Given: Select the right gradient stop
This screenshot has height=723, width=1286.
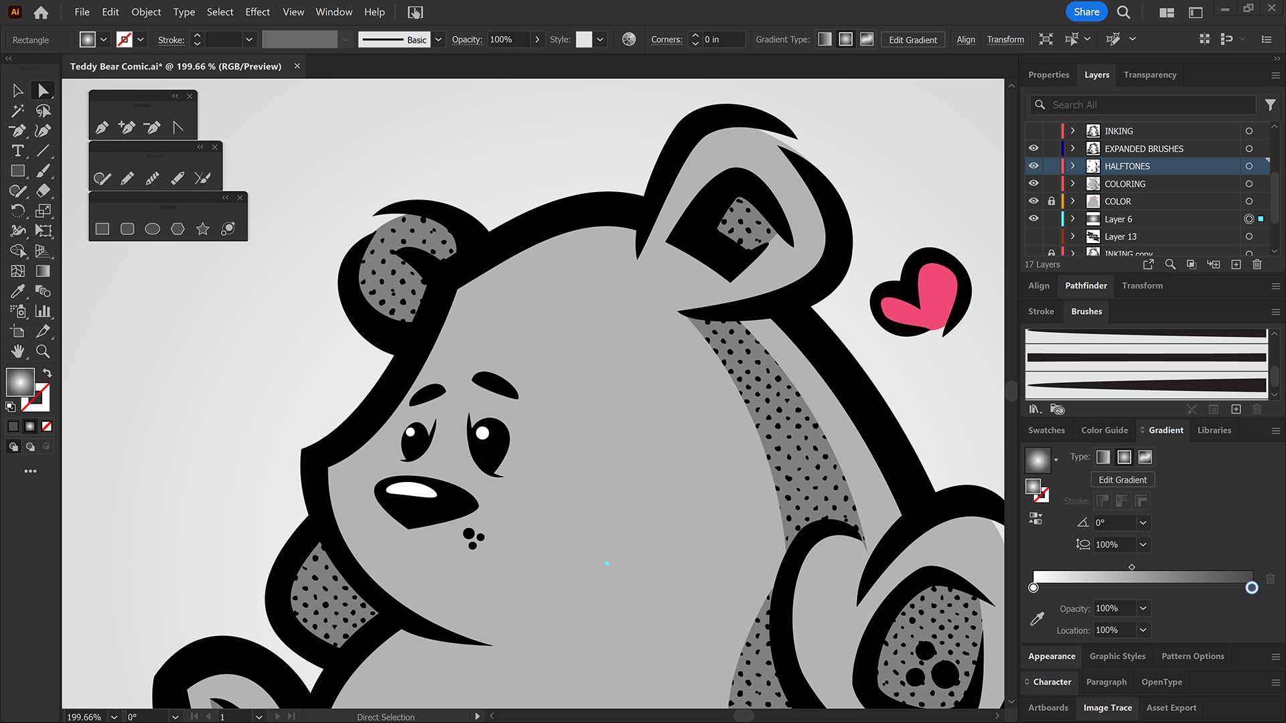Looking at the screenshot, I should tap(1251, 588).
